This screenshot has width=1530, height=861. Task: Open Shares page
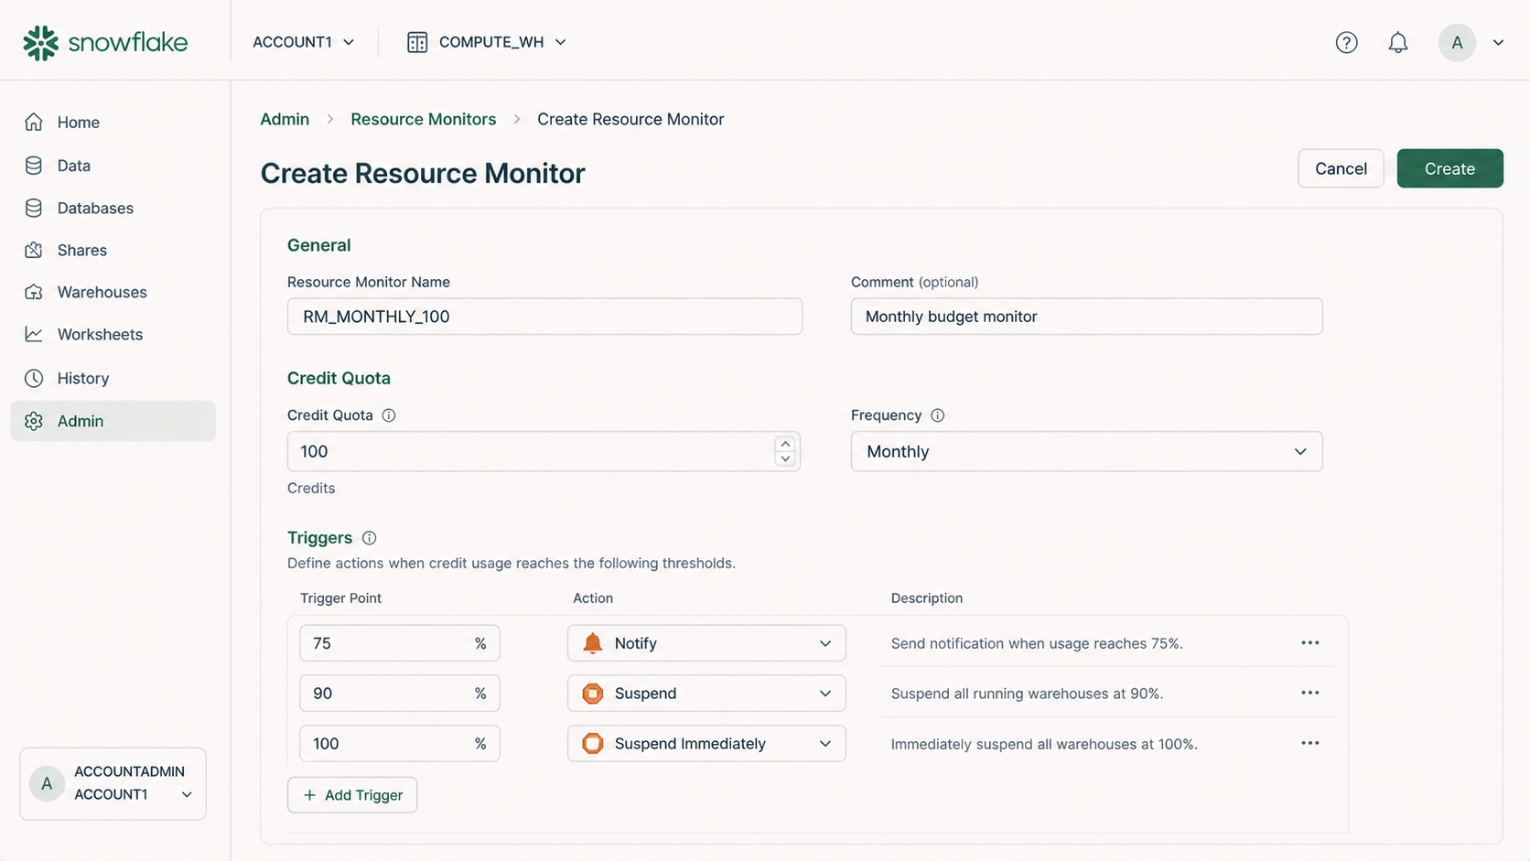pyautogui.click(x=113, y=250)
